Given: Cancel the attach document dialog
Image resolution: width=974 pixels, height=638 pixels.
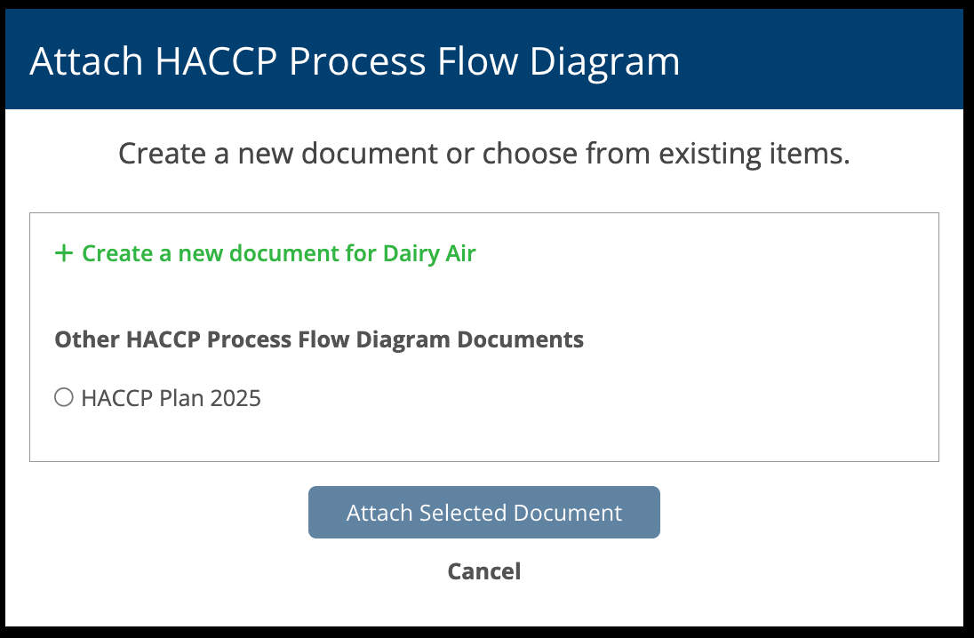Looking at the screenshot, I should [484, 571].
